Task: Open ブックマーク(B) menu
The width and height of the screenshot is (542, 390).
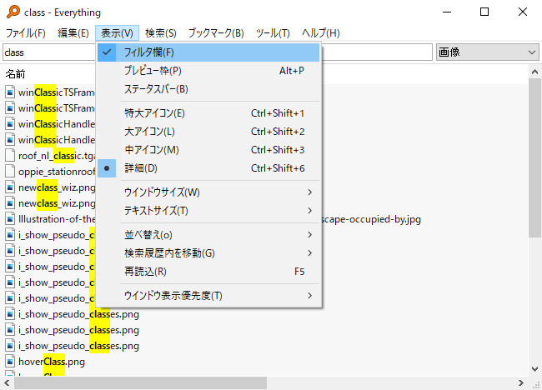Action: point(216,33)
